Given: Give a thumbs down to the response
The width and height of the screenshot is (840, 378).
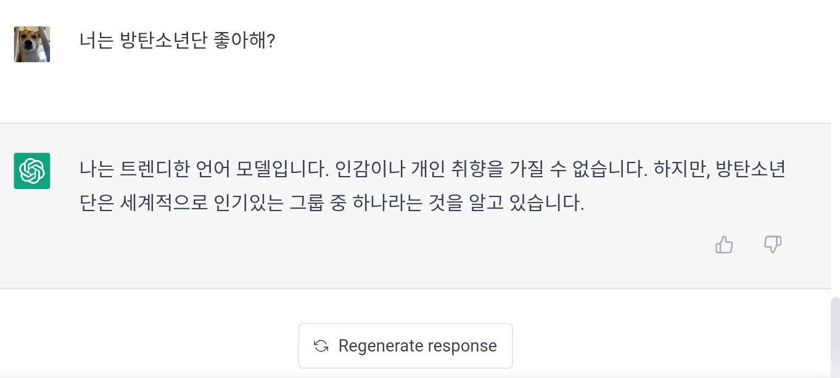Looking at the screenshot, I should tap(772, 245).
